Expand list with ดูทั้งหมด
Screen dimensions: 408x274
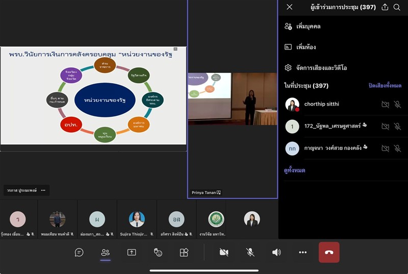[294, 170]
